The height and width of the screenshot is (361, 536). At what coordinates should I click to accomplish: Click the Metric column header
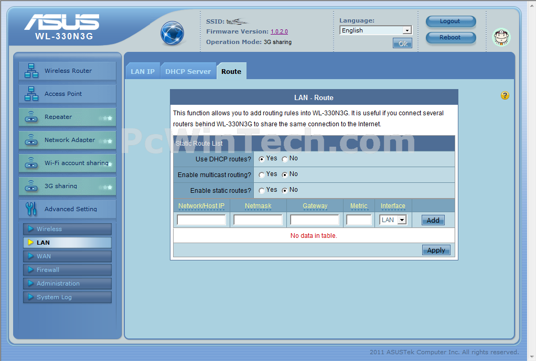pos(359,206)
